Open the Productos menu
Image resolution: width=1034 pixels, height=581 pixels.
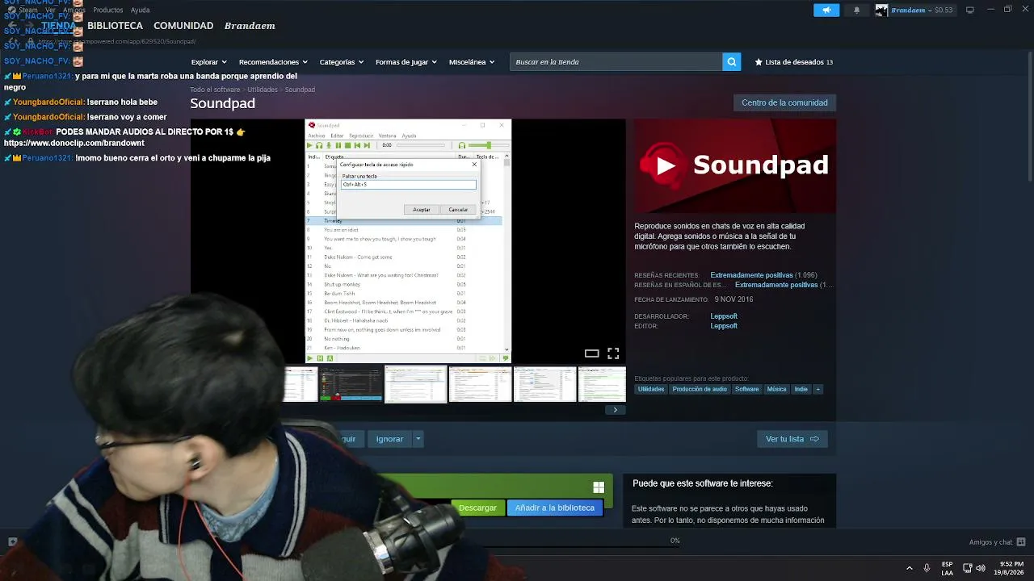tap(108, 10)
